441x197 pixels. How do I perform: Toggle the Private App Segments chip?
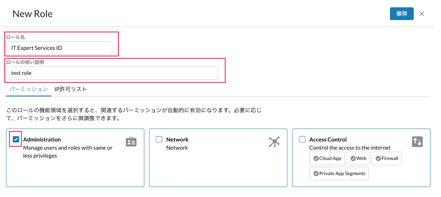click(339, 173)
